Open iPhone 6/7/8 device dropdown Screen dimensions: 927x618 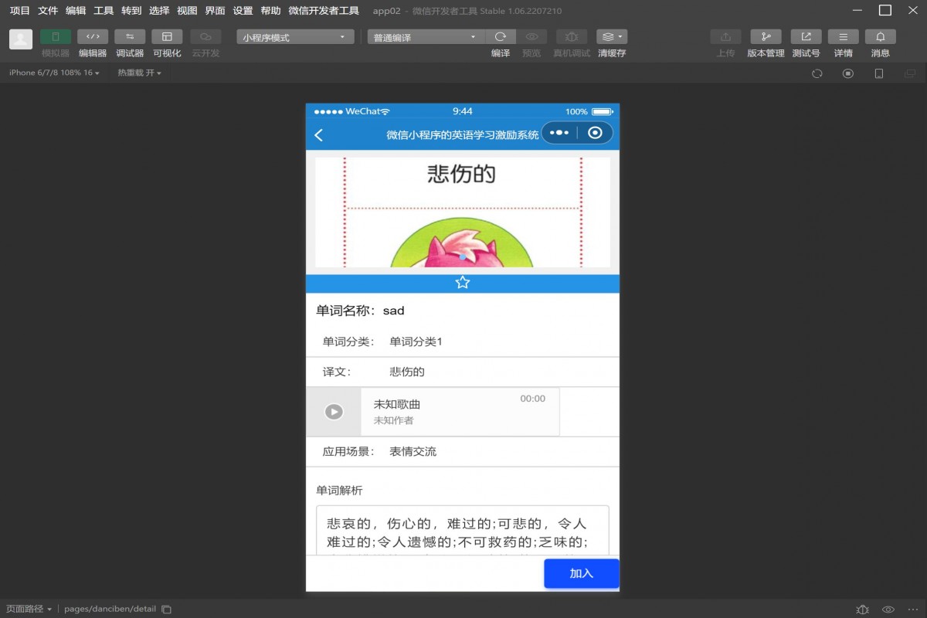tap(54, 73)
